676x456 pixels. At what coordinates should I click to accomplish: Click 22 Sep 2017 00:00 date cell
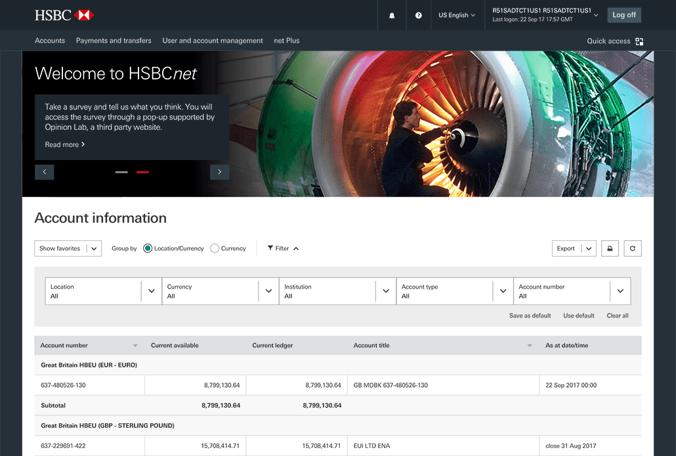pyautogui.click(x=571, y=385)
